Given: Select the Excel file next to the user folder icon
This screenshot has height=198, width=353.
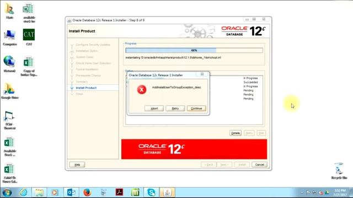Looking at the screenshot, I should tap(29, 13).
